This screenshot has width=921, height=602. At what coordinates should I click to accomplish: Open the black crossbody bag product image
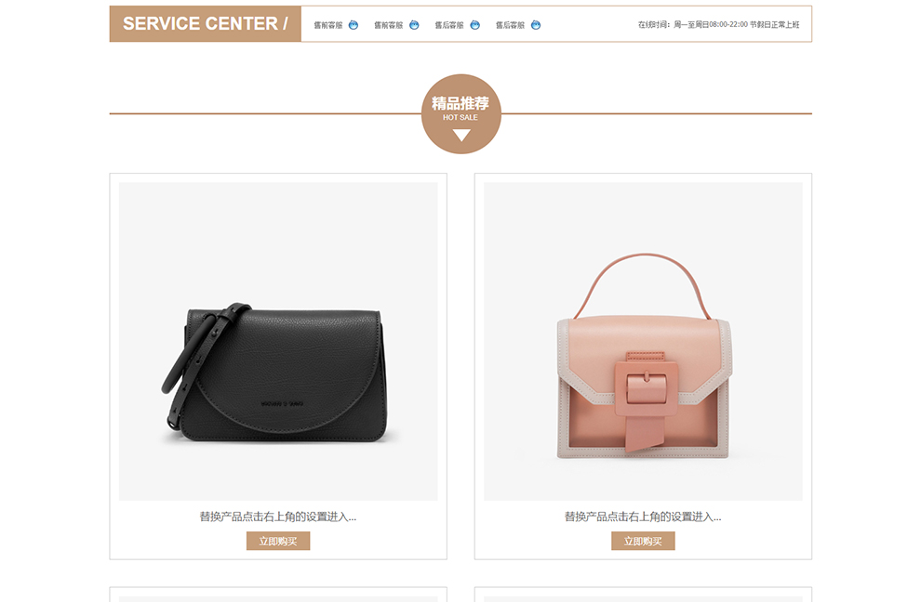(x=278, y=342)
